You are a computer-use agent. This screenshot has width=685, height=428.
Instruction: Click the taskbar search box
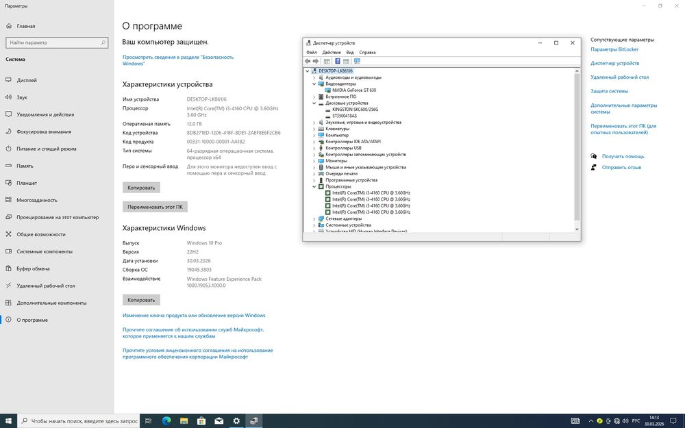tap(79, 421)
